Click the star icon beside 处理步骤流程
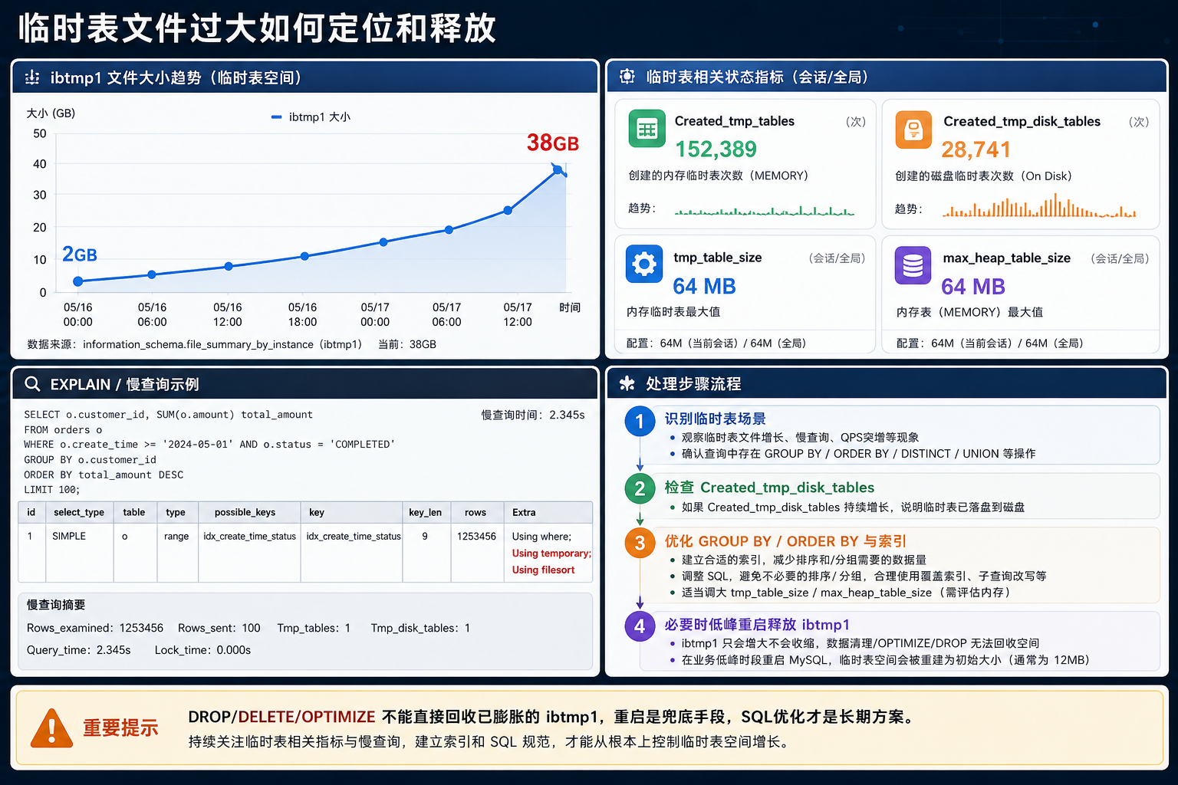This screenshot has height=785, width=1178. [x=627, y=383]
